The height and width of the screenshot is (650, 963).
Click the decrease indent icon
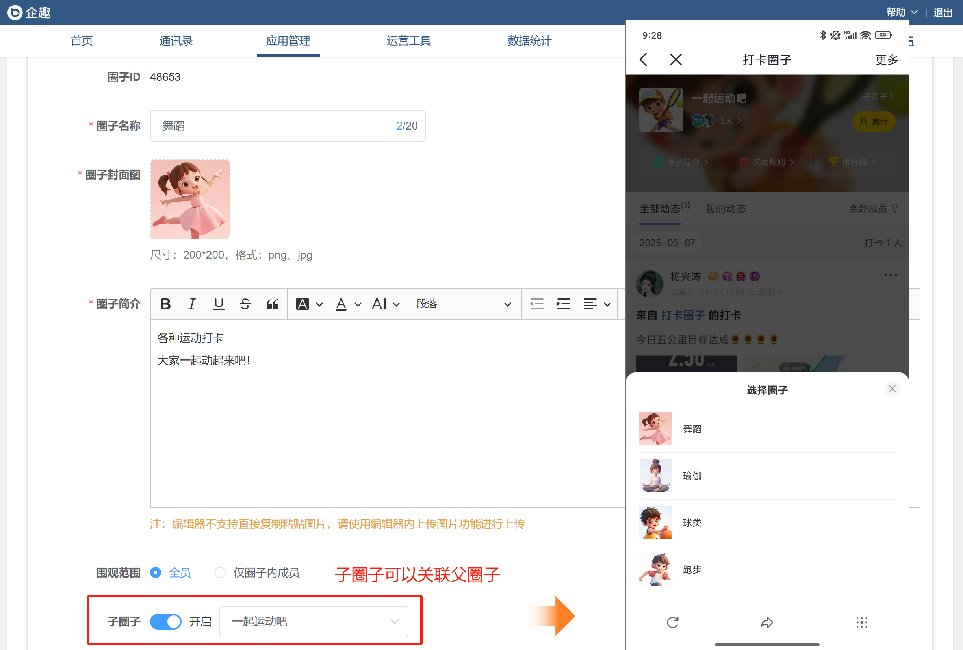click(x=536, y=304)
